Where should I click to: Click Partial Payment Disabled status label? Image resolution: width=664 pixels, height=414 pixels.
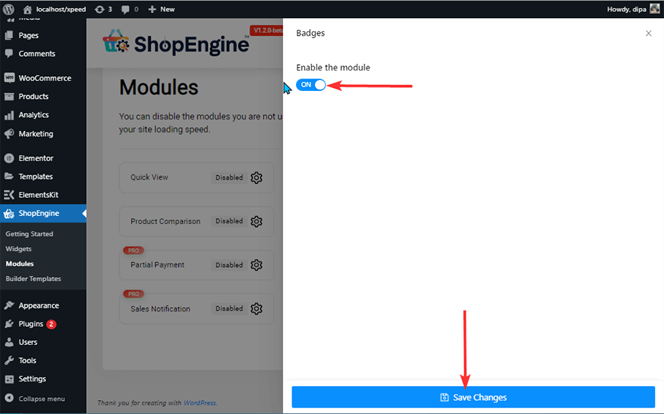coord(229,265)
